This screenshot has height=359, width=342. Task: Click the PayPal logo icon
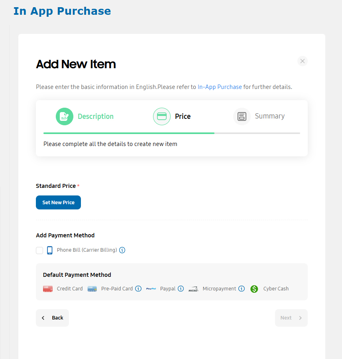(151, 289)
